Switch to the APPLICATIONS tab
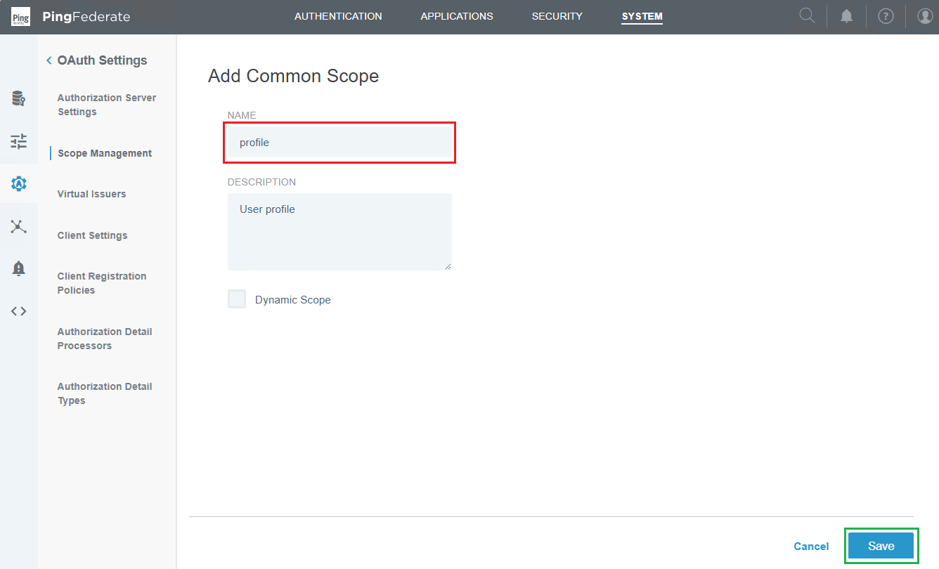The image size is (939, 569). (457, 16)
